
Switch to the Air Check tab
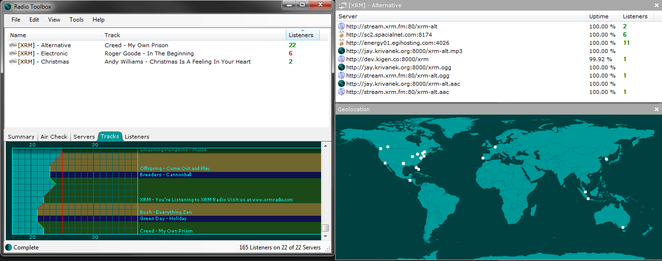point(54,137)
